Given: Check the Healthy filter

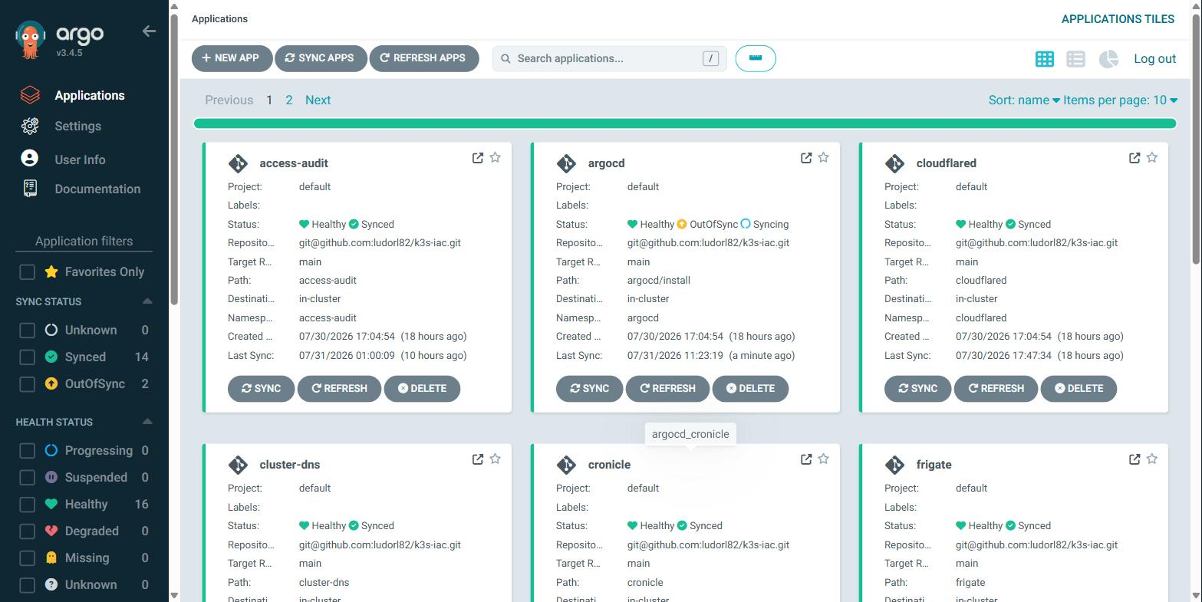Looking at the screenshot, I should [28, 505].
